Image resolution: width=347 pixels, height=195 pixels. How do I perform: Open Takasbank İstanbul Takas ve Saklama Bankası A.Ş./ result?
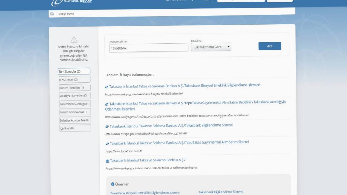tap(147, 160)
